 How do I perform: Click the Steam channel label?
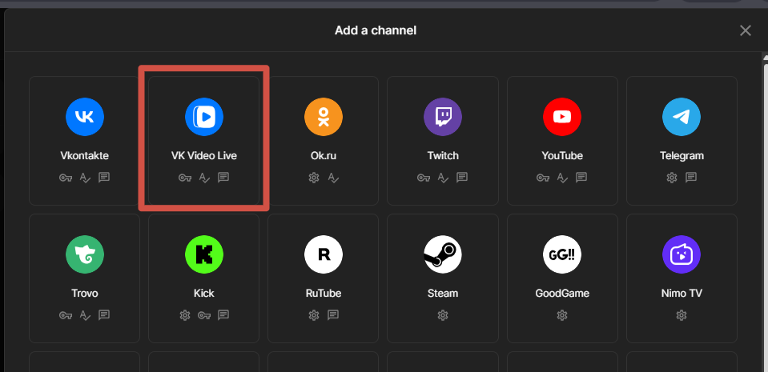tap(443, 293)
